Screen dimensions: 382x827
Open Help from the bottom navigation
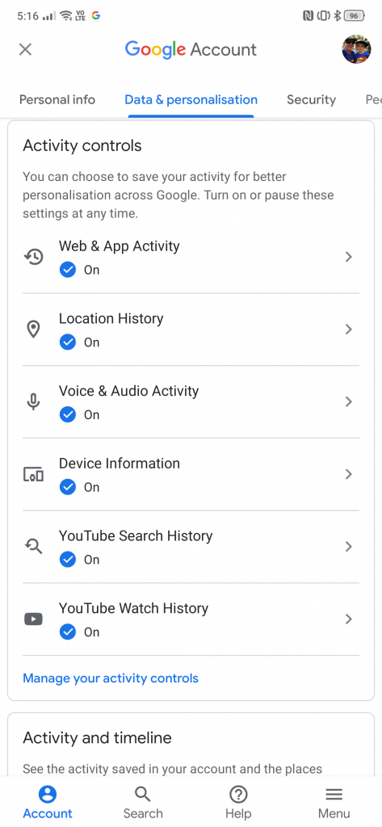pos(238,802)
